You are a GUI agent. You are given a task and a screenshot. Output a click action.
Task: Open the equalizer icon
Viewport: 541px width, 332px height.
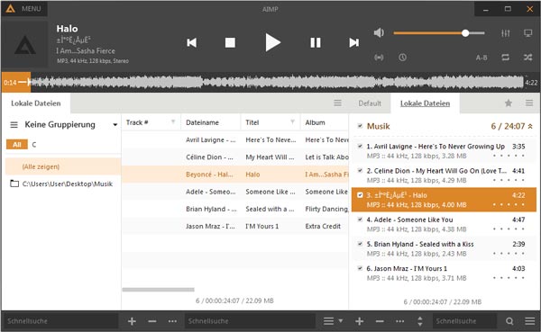(x=506, y=33)
